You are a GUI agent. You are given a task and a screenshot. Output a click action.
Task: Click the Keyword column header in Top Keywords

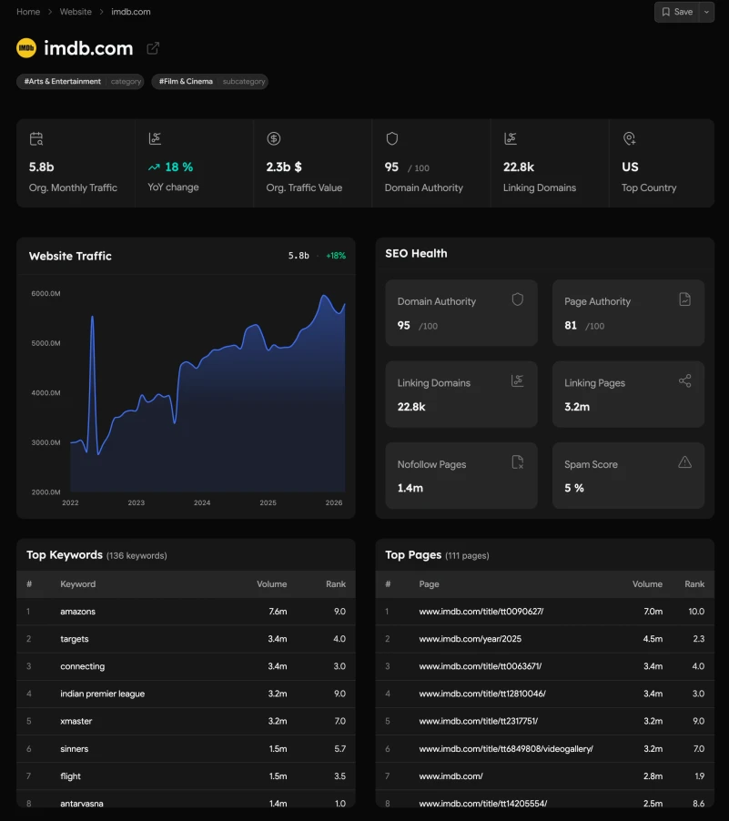pyautogui.click(x=78, y=584)
